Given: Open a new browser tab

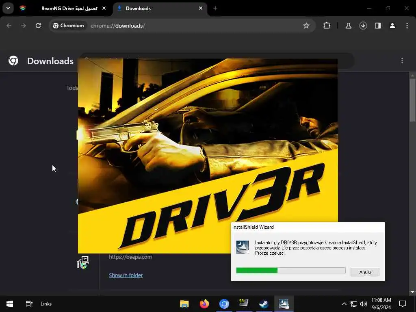Looking at the screenshot, I should 215,8.
